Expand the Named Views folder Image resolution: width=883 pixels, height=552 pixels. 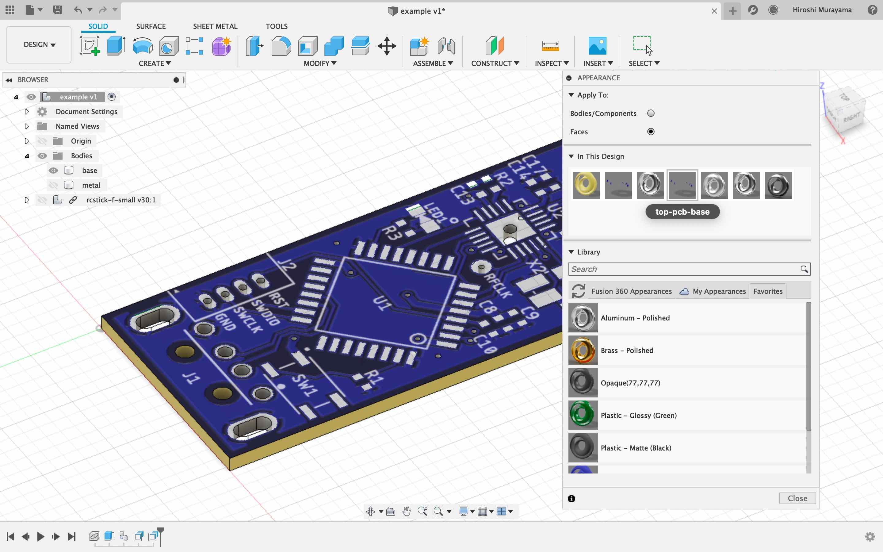(27, 126)
